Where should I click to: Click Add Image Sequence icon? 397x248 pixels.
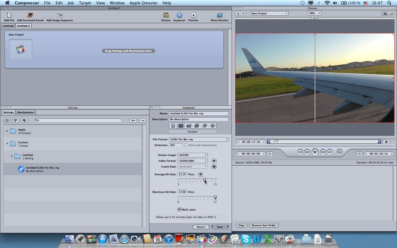(60, 15)
